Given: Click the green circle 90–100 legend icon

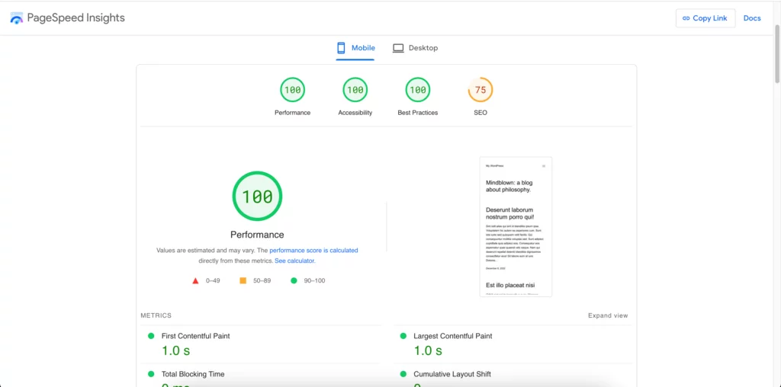Looking at the screenshot, I should pos(294,280).
